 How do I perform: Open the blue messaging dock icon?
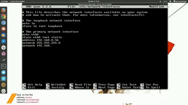[x=4, y=72]
